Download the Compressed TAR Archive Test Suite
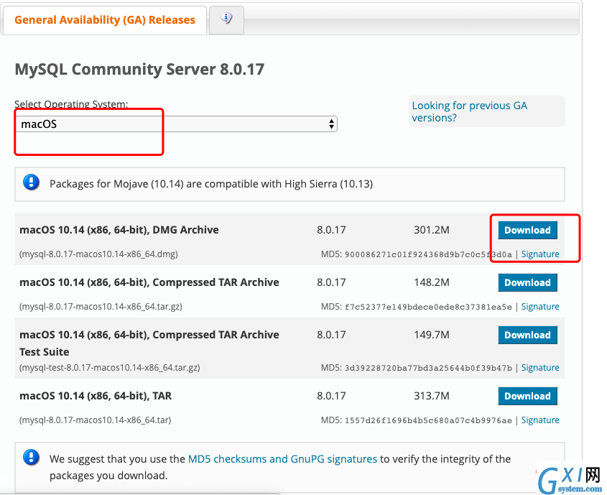Viewport: 607px width, 495px height. [527, 336]
